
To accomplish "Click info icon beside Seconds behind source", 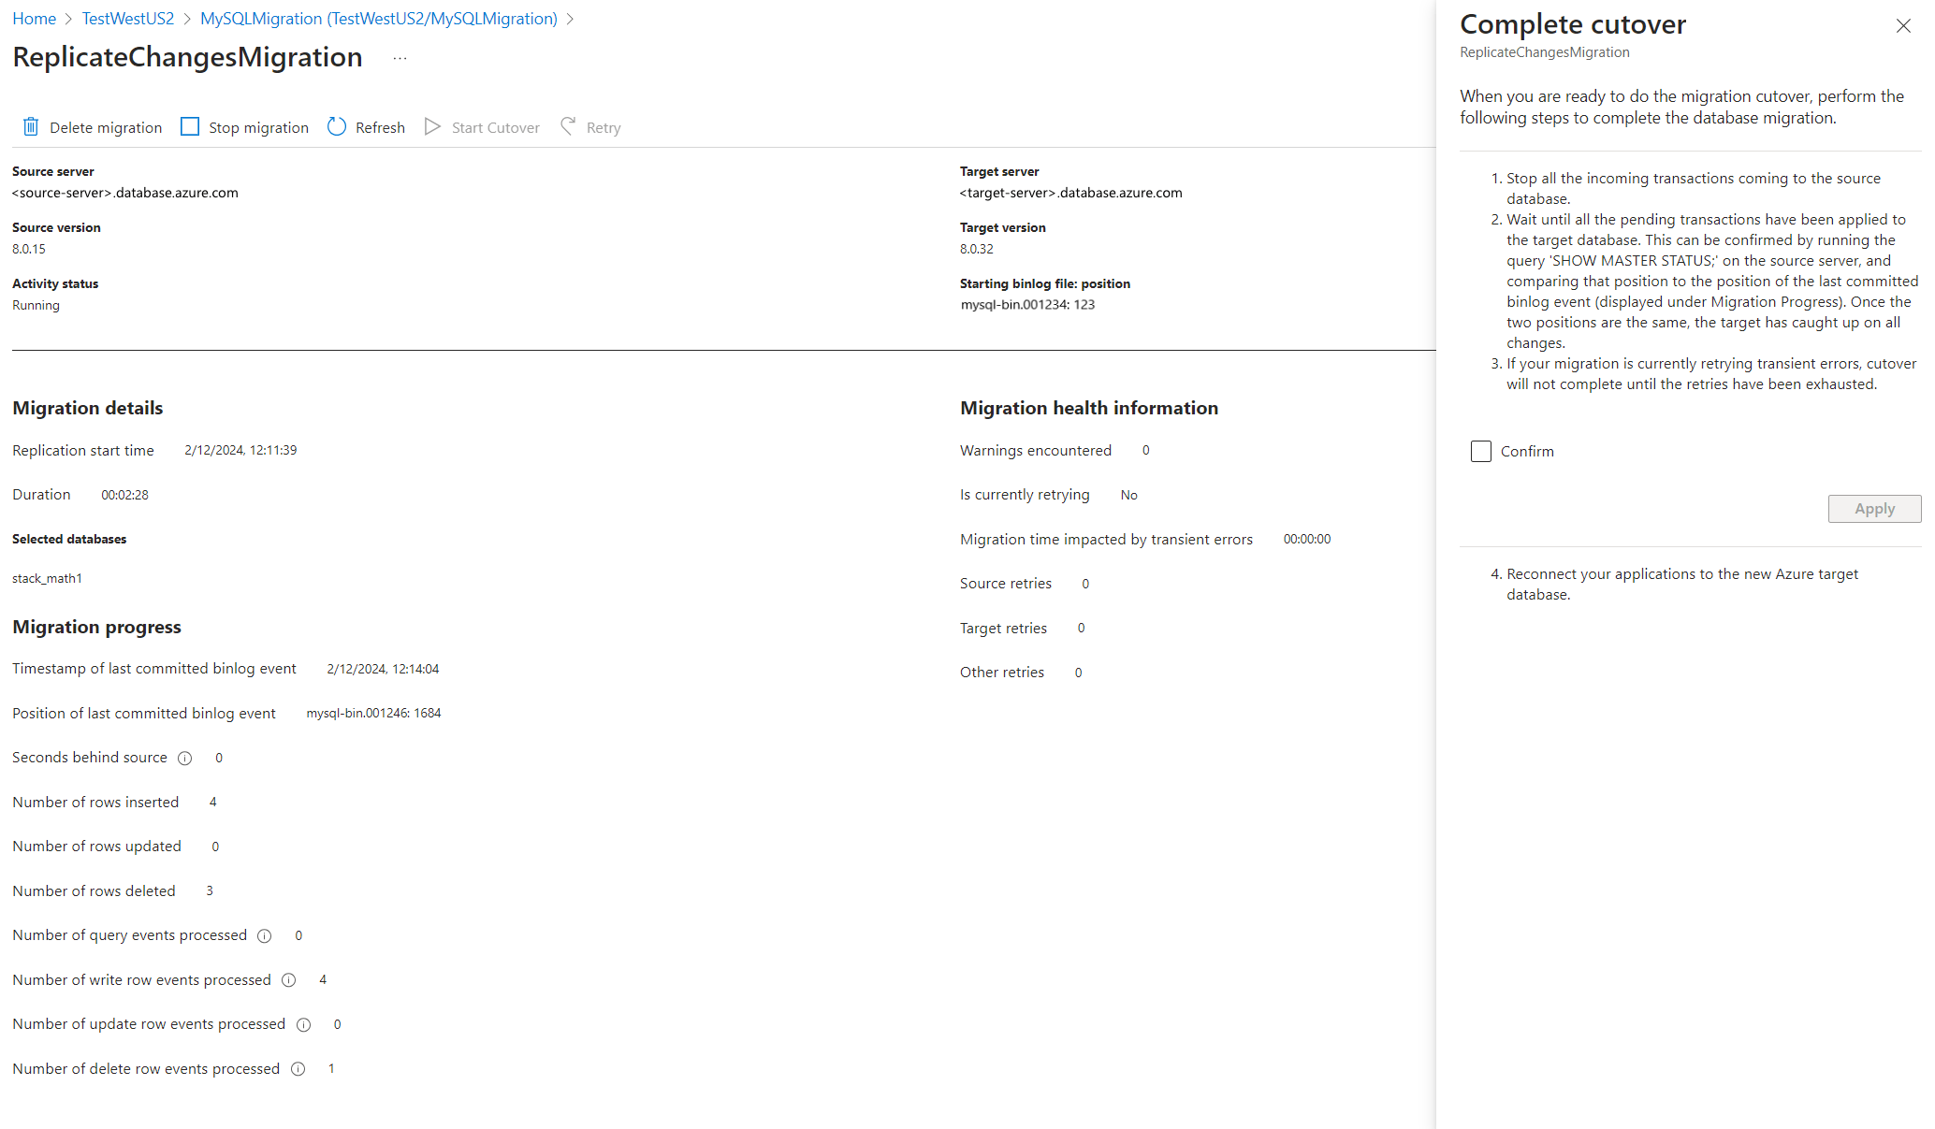I will [x=185, y=759].
